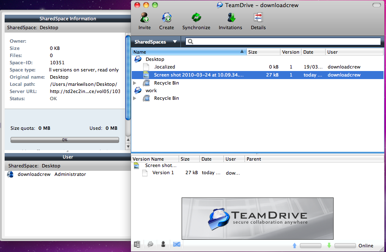Screen dimensions: 386x252
Task: Click the SharedSpace info icon in bottom bar
Action: [150, 244]
